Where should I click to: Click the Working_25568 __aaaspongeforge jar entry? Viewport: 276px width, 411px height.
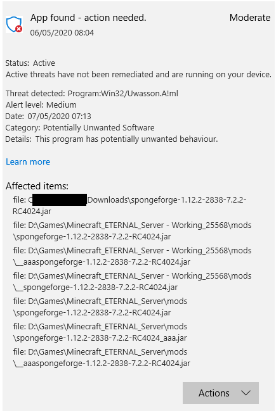pyautogui.click(x=132, y=256)
